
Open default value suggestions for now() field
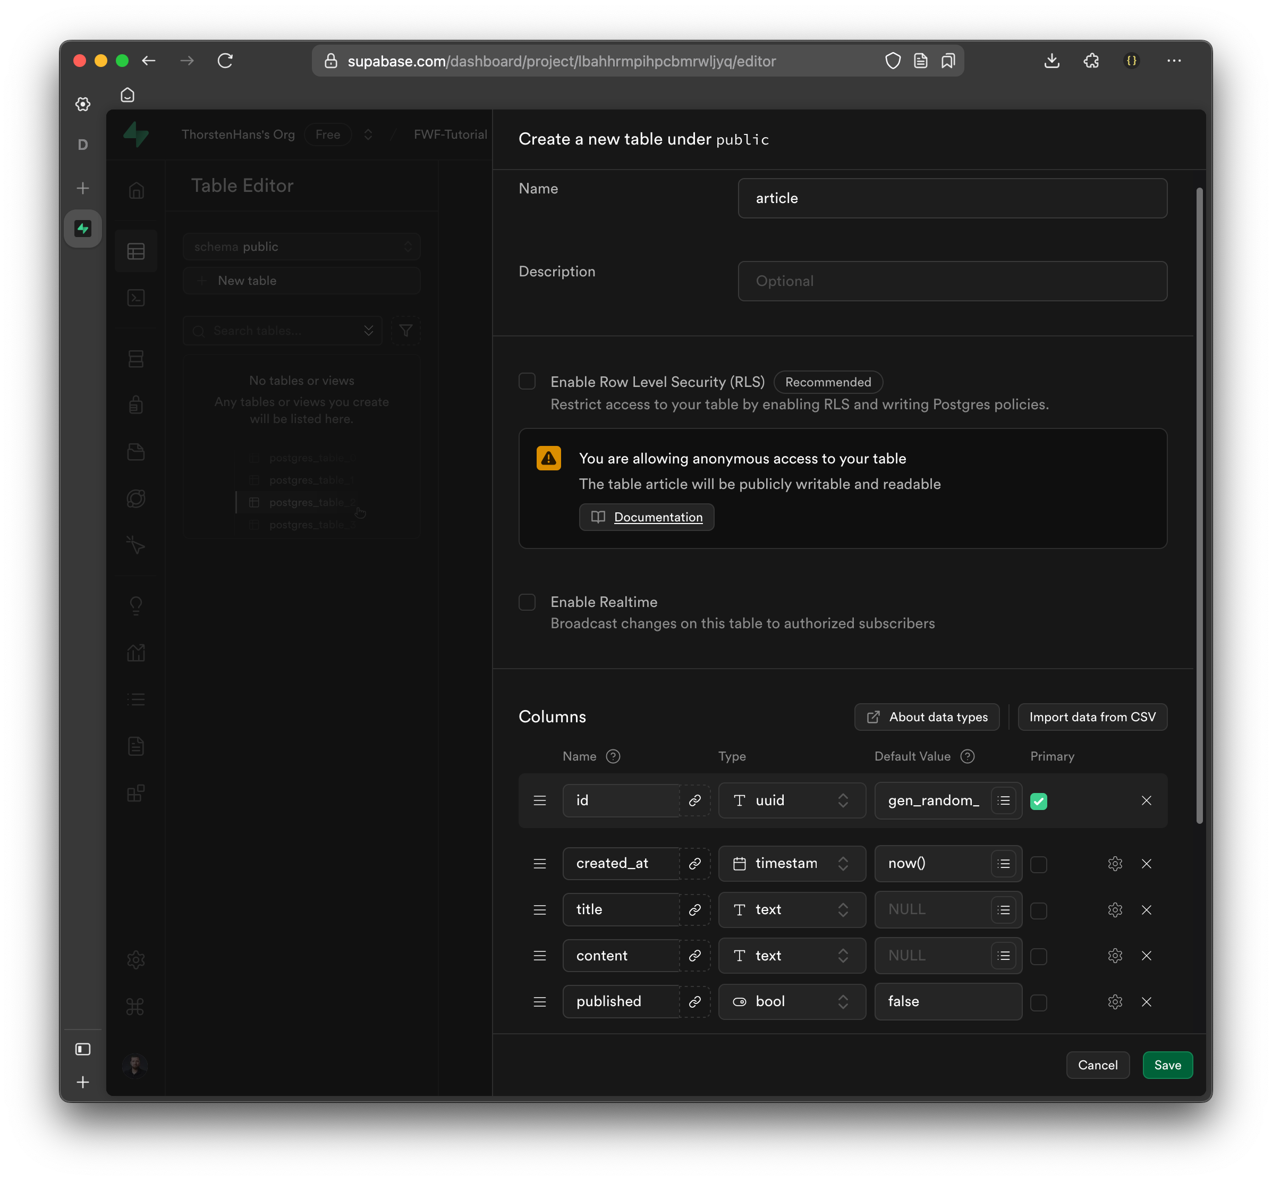(1004, 863)
